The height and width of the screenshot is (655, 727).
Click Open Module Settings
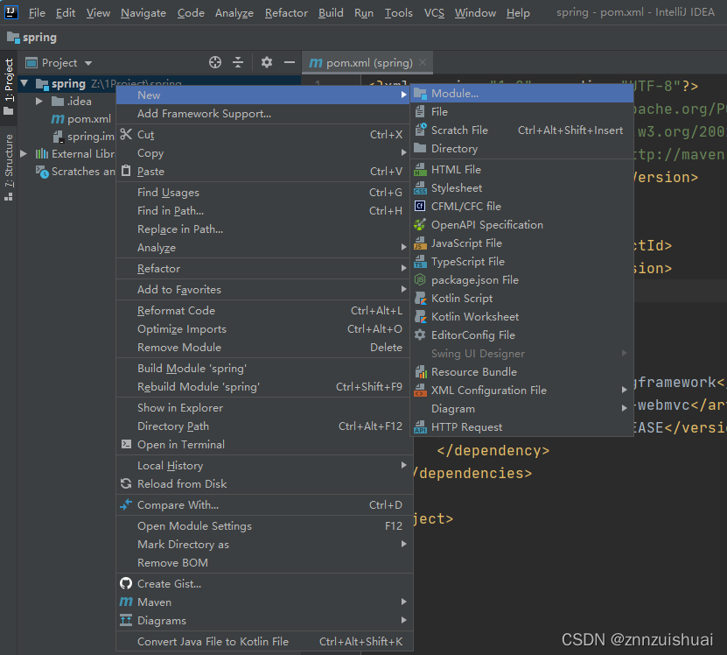(264, 526)
